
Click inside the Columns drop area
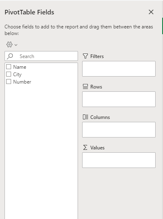pos(119,130)
